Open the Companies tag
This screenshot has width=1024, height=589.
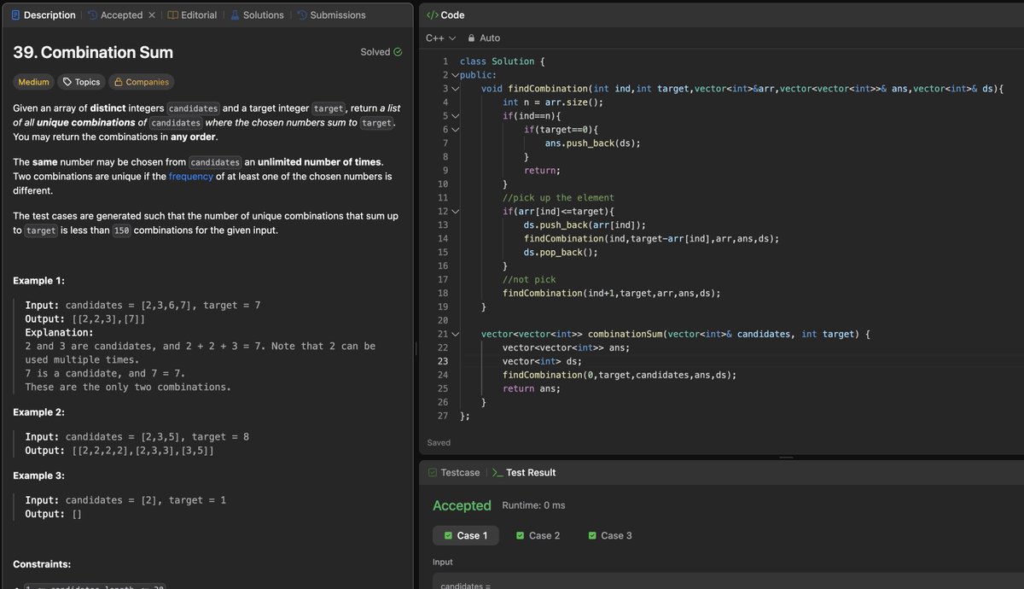coord(141,82)
